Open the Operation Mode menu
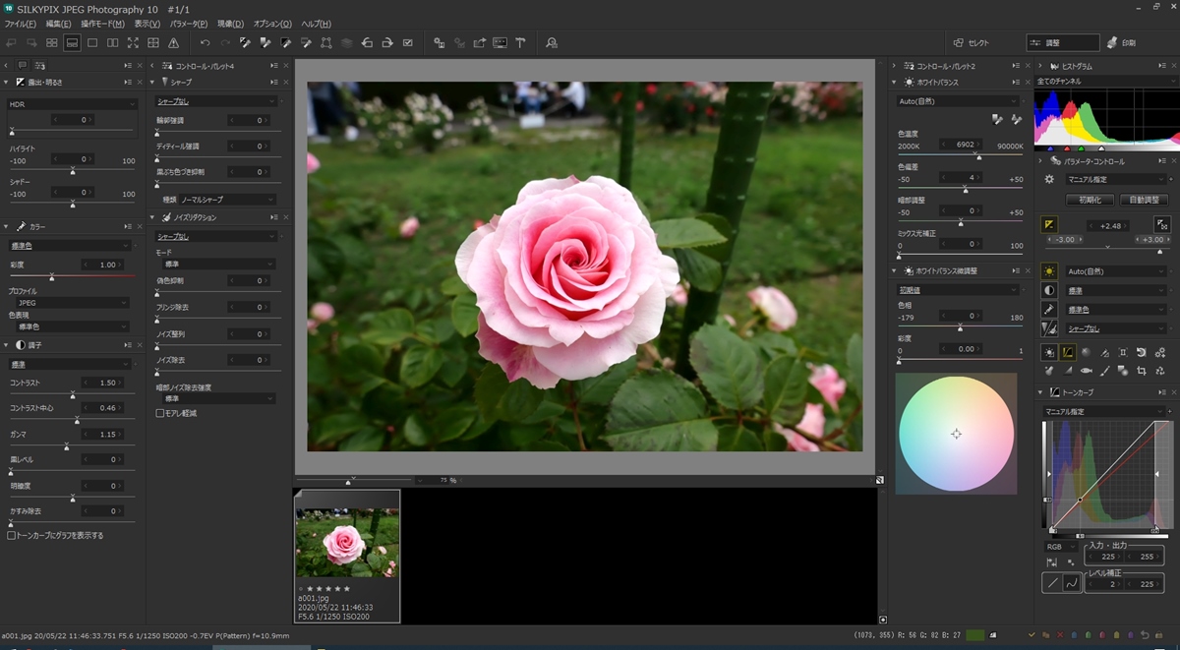Viewport: 1180px width, 650px height. (x=103, y=24)
